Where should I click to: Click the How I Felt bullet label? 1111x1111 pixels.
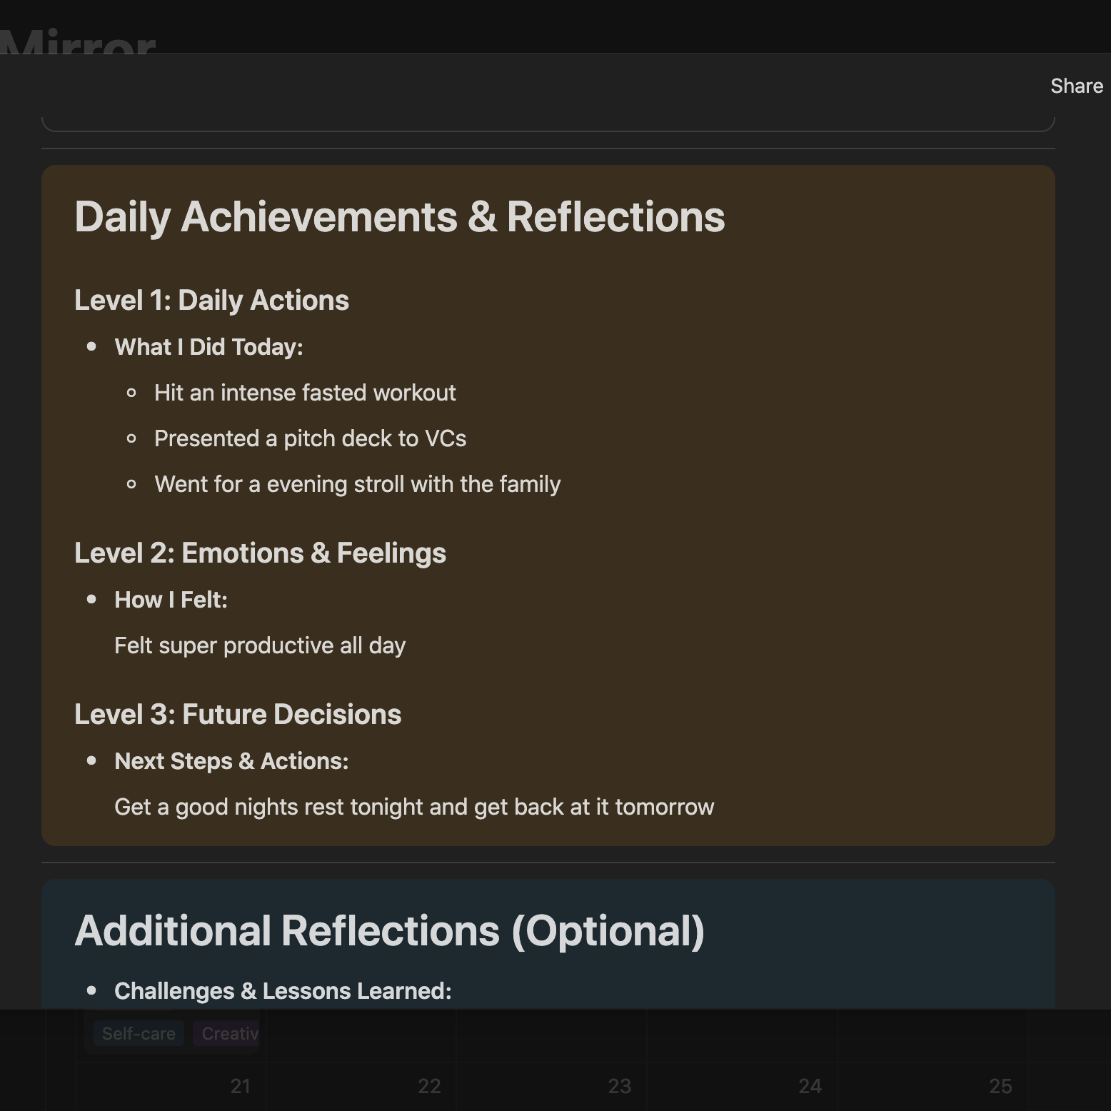[171, 600]
